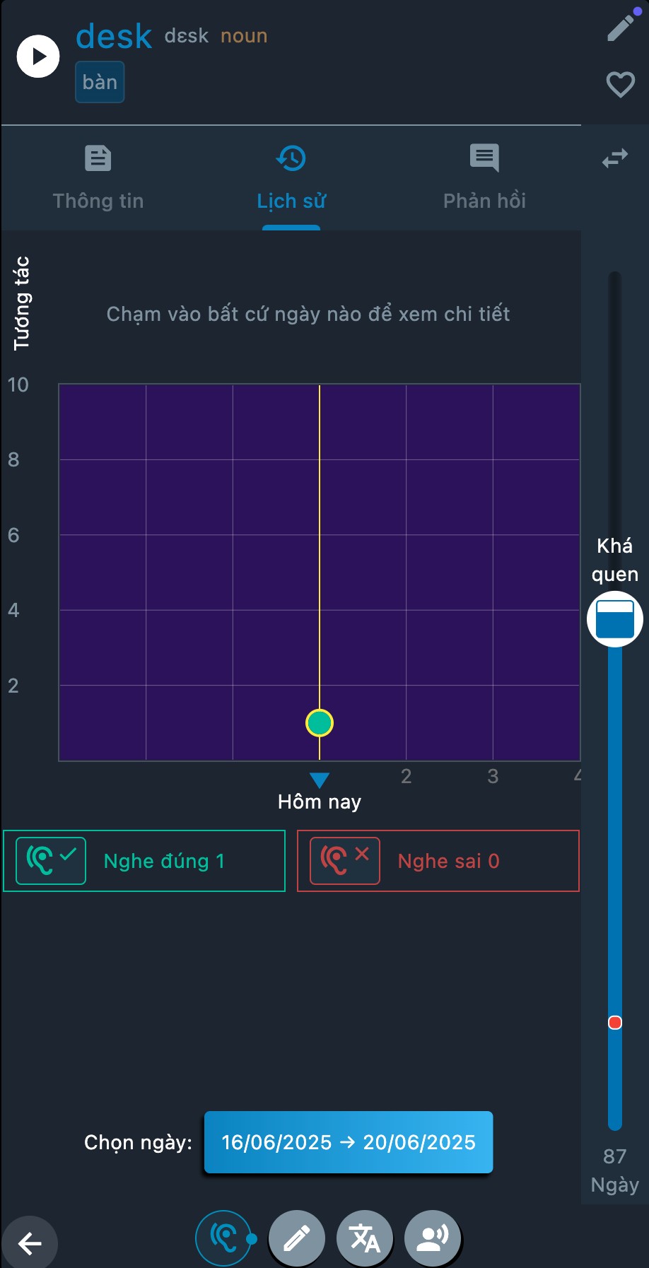Click the familiarity slider handle
This screenshot has width=649, height=1268.
click(x=615, y=619)
